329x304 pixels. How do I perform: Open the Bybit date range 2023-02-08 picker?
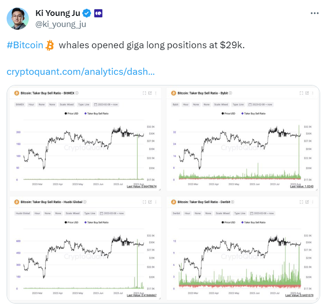click(260, 104)
